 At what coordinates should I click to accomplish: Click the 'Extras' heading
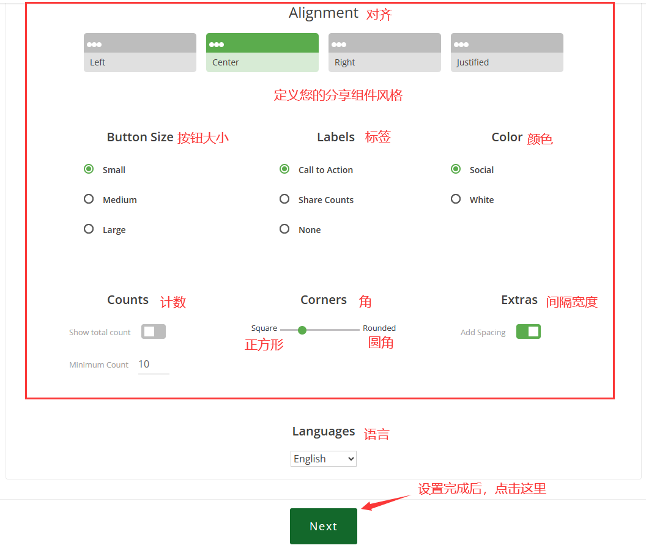[519, 300]
